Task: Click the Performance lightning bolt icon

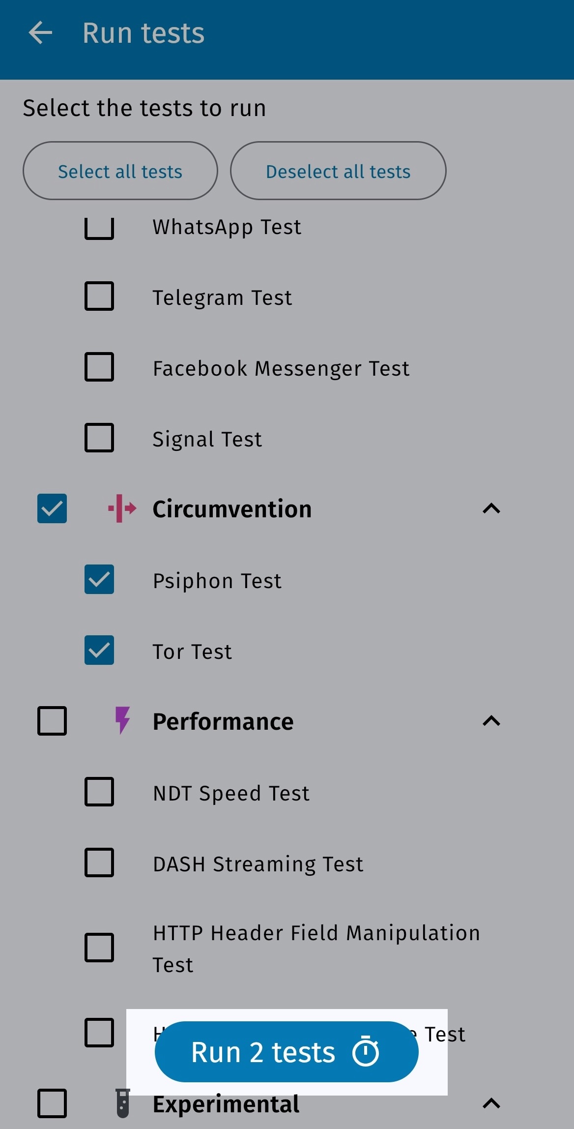Action: [122, 720]
